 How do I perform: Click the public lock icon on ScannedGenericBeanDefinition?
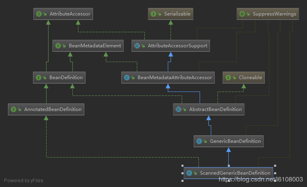click(195, 173)
